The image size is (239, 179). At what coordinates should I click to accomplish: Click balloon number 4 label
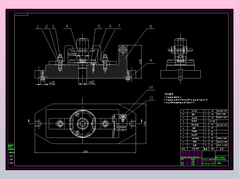pos(67,26)
